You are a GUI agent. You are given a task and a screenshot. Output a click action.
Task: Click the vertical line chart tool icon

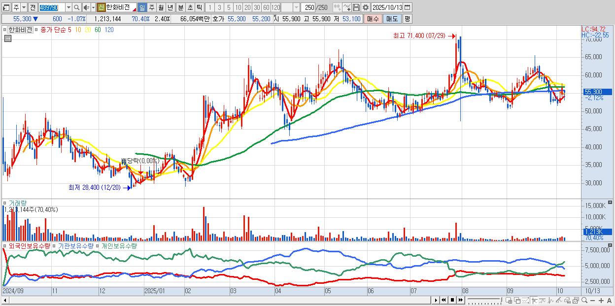[x=551, y=300]
